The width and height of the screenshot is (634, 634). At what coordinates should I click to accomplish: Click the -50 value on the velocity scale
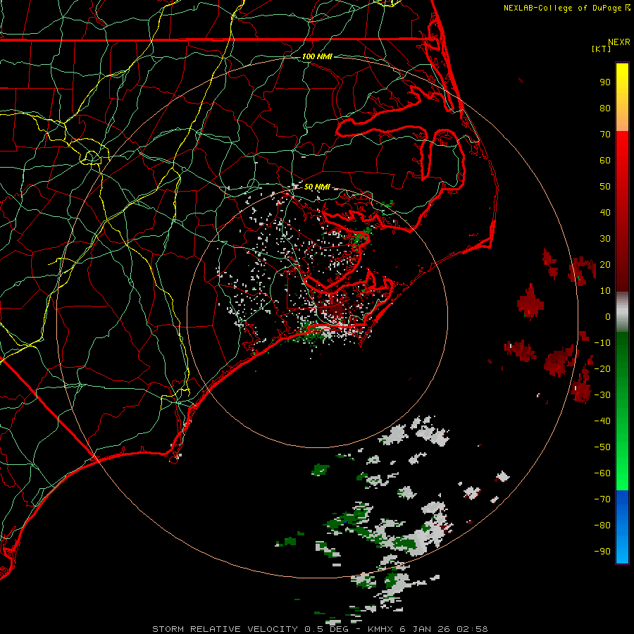point(602,447)
